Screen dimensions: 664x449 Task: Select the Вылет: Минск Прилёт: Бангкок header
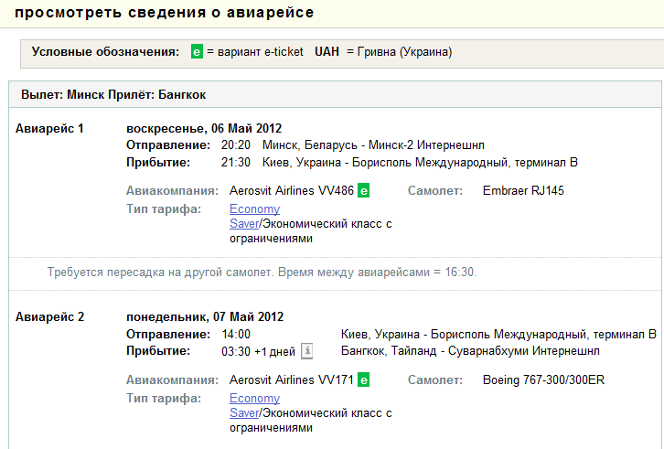pos(113,94)
